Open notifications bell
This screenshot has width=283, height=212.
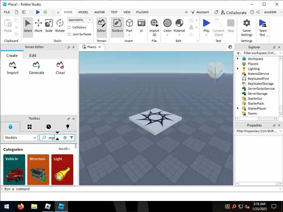[216, 12]
